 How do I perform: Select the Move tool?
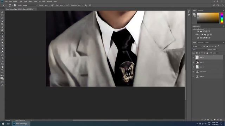point(2,12)
